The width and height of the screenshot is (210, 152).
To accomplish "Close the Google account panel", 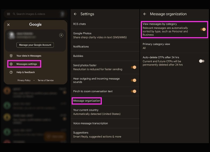I will [8, 25].
